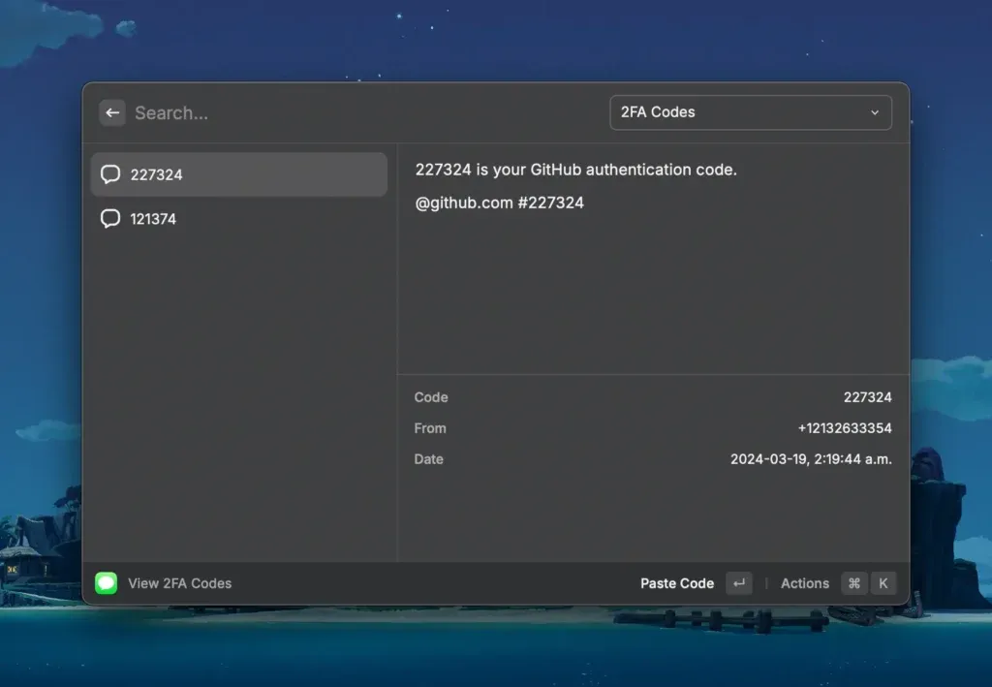Image resolution: width=992 pixels, height=687 pixels.
Task: Click the View 2FA Codes label
Action: tap(179, 583)
